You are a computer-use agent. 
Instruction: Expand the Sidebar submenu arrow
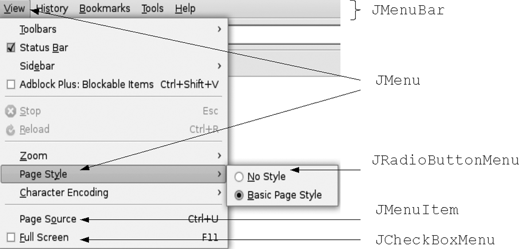pos(219,66)
